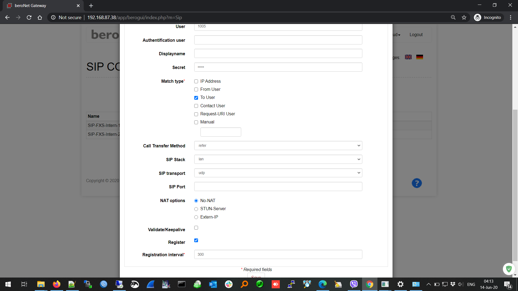Viewport: 518px width, 291px height.
Task: Click the Logout link
Action: 416,35
